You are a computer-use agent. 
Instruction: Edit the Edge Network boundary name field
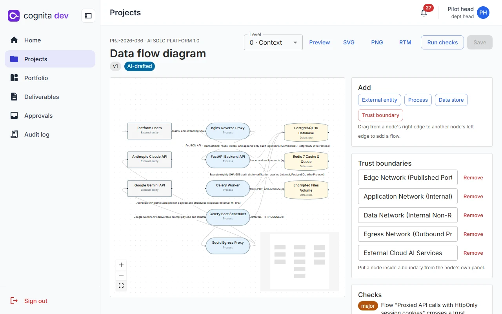408,177
